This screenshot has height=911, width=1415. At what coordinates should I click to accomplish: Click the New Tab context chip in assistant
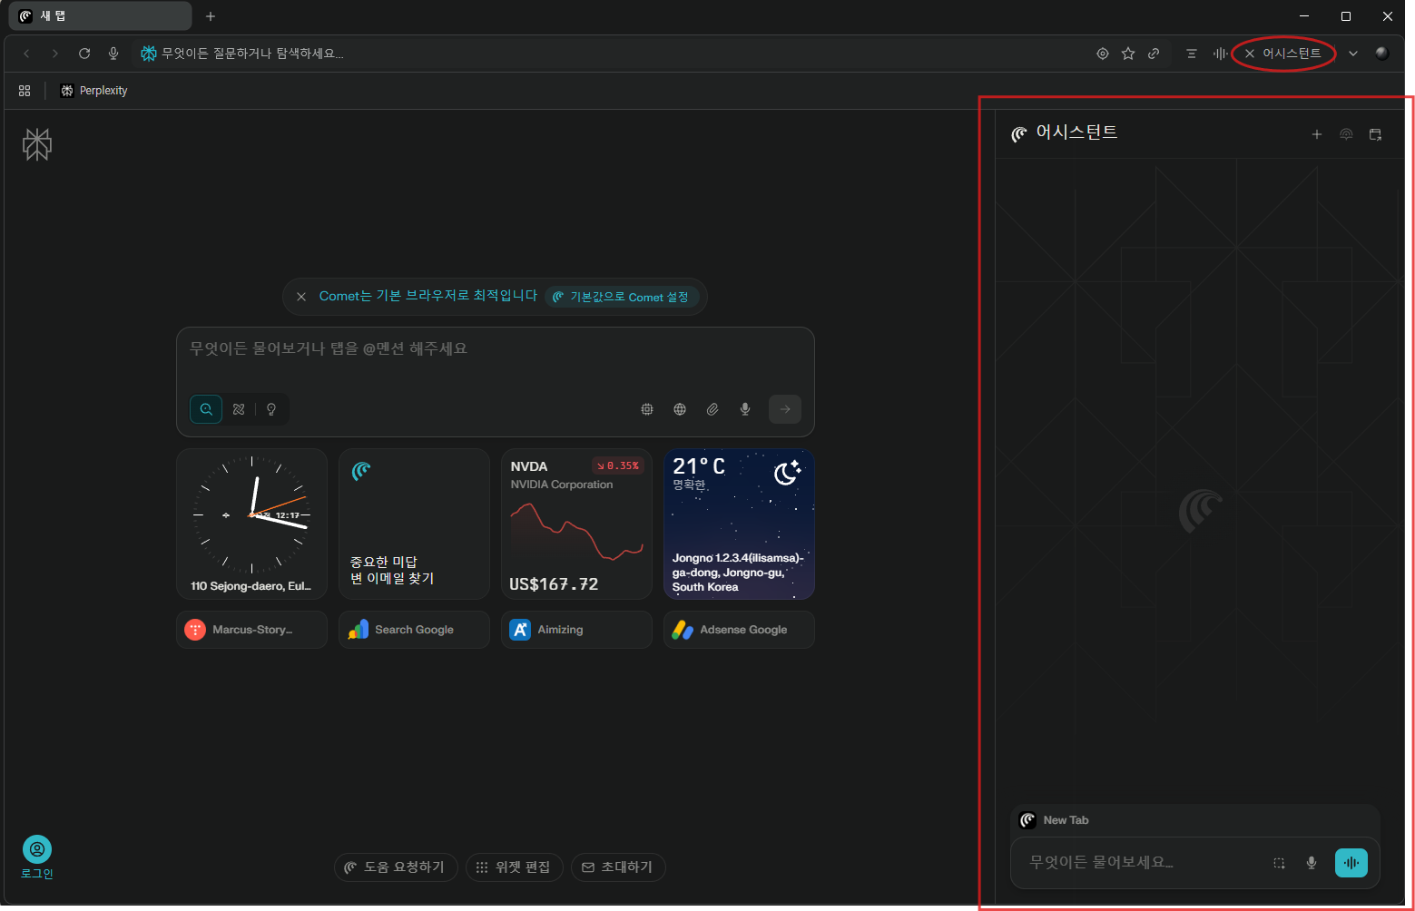tap(1055, 820)
